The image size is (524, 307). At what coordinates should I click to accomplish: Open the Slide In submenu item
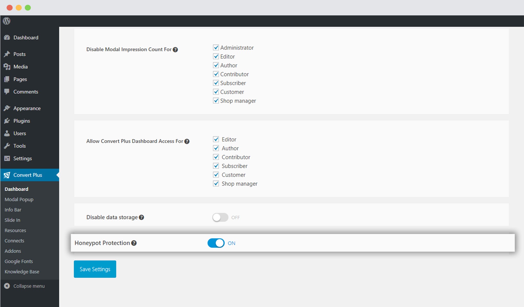12,220
